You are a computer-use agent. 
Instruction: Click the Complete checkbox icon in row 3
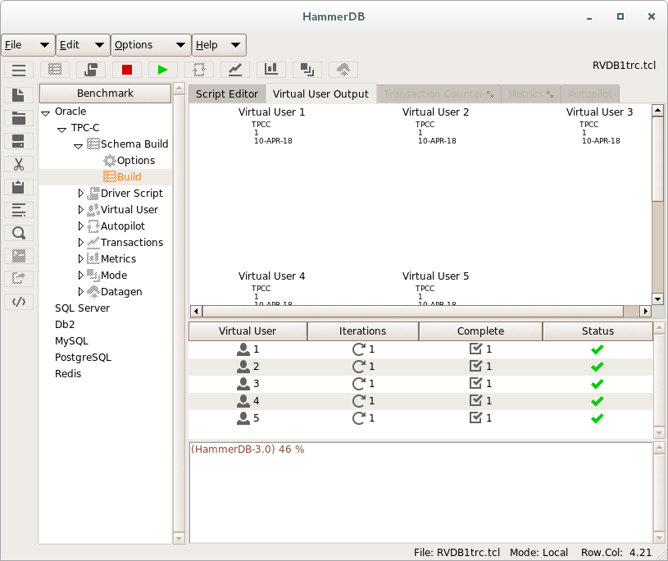click(476, 383)
